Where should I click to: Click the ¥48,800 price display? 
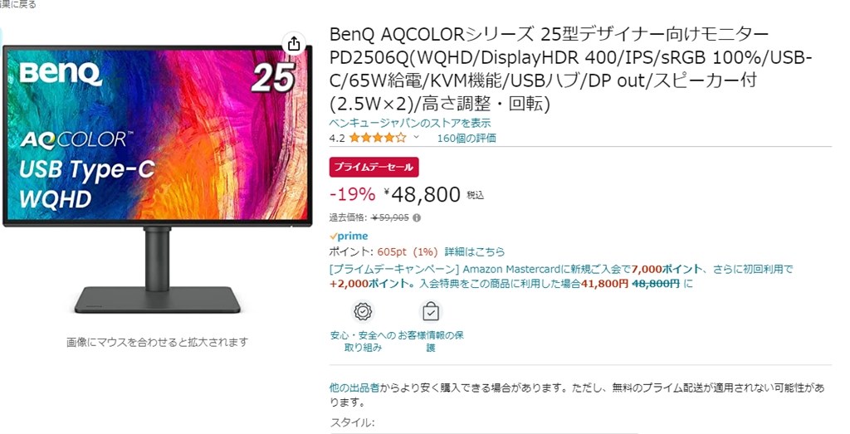pyautogui.click(x=422, y=194)
